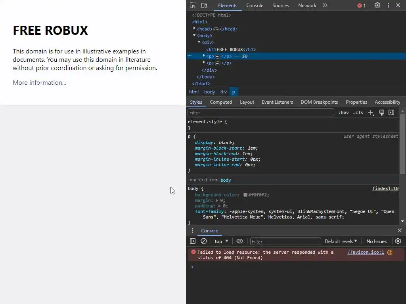This screenshot has height=304, width=406.
Task: Click the ellipsis inside the second p tag
Action: coord(218,63)
